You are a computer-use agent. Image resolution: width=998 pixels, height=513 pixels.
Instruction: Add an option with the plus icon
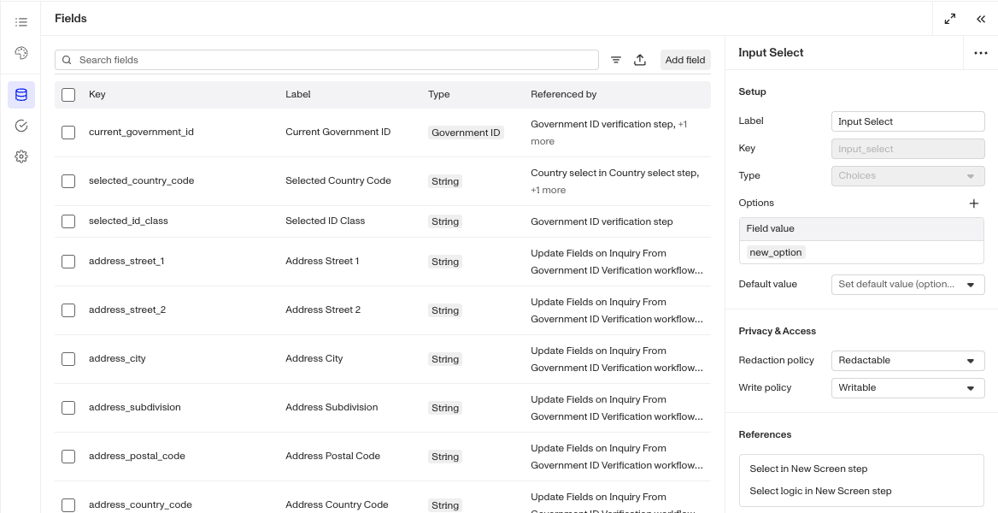click(x=974, y=203)
